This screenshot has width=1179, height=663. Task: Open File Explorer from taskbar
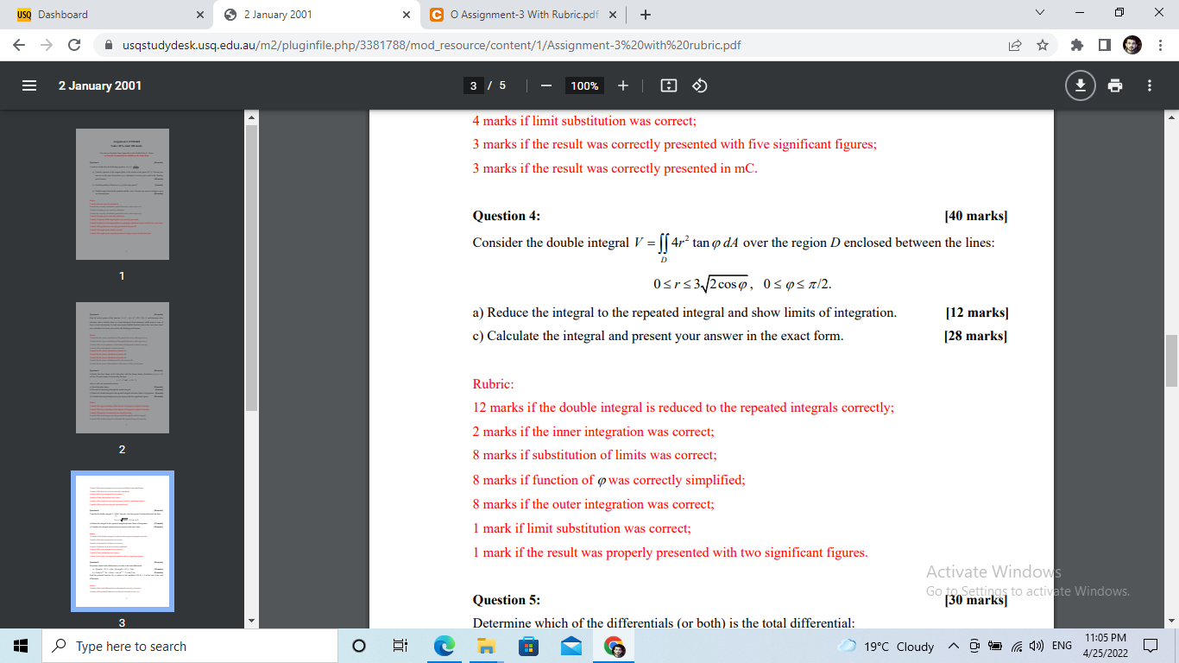click(486, 646)
